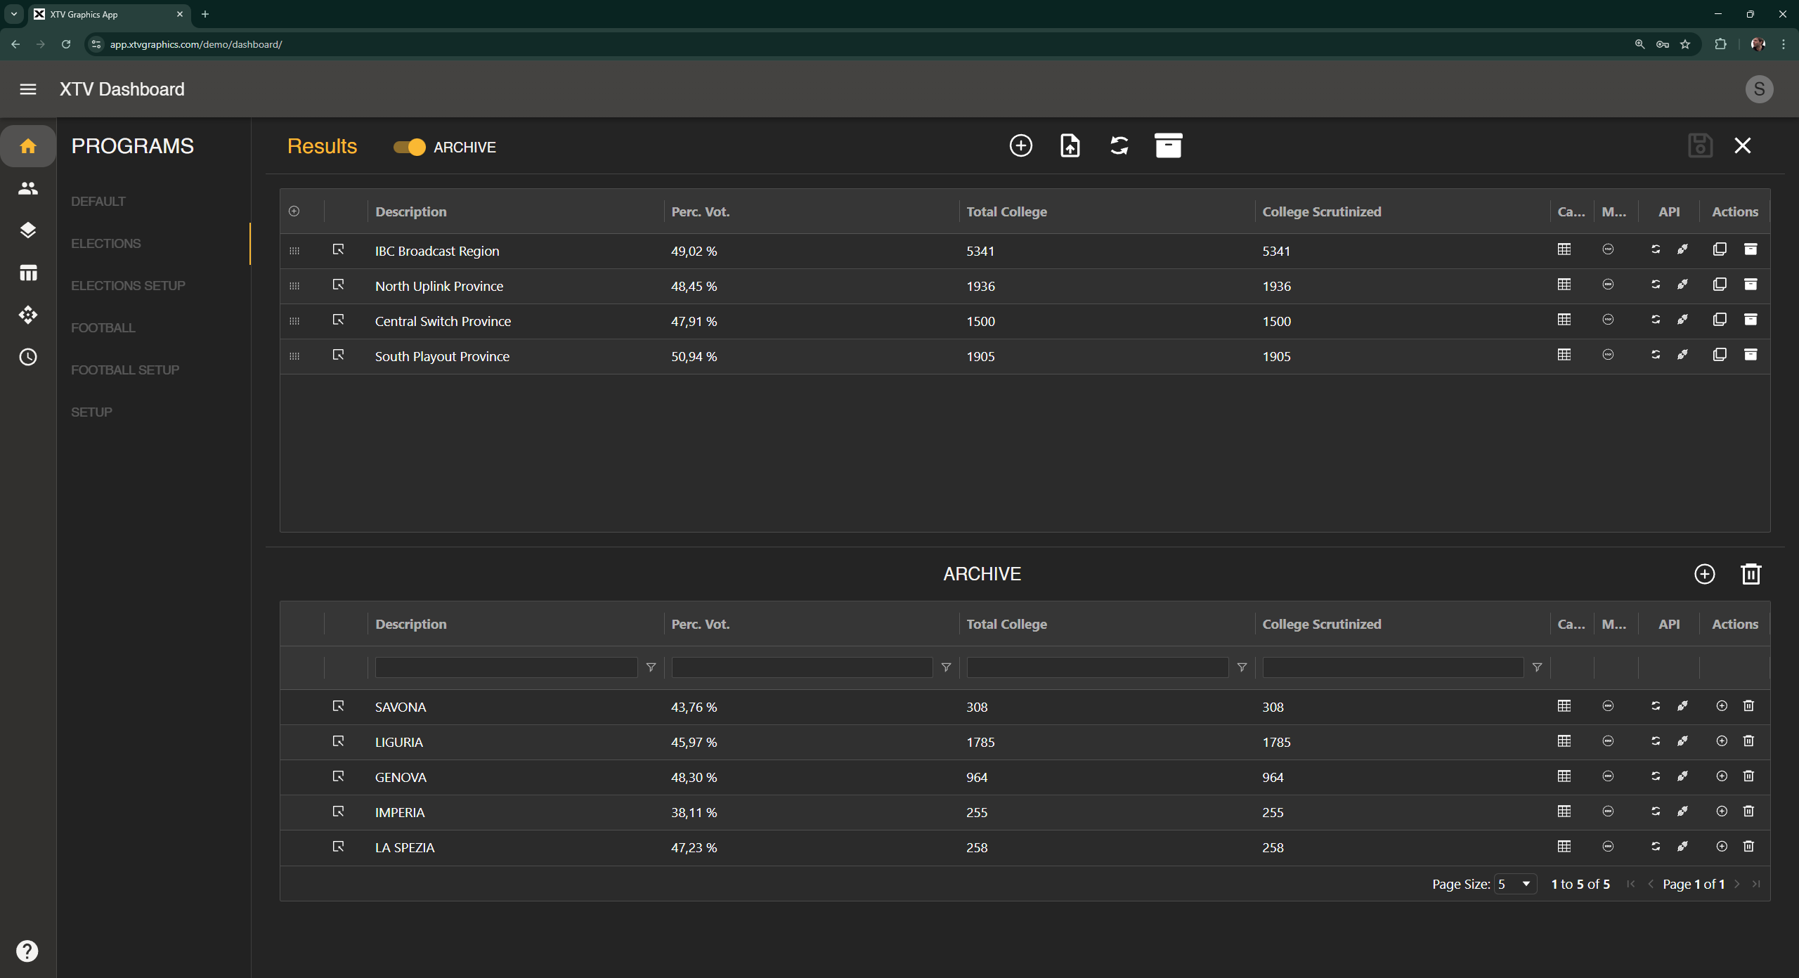Click inside the Total College filter field
This screenshot has width=1799, height=978.
click(x=1097, y=667)
